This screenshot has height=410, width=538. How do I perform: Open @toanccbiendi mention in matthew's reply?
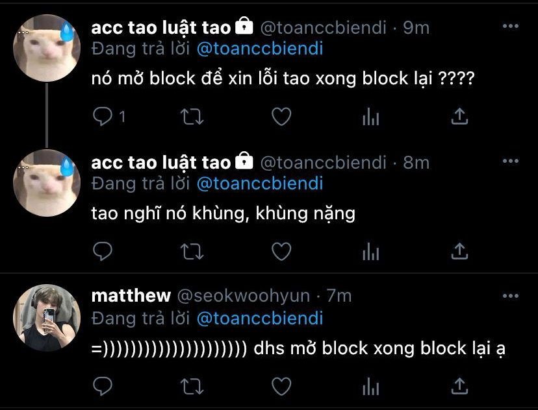tap(260, 318)
